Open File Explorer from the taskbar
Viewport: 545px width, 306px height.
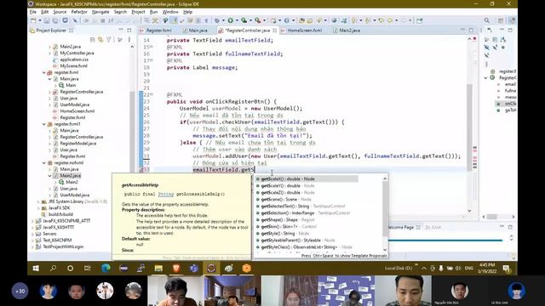(x=158, y=269)
